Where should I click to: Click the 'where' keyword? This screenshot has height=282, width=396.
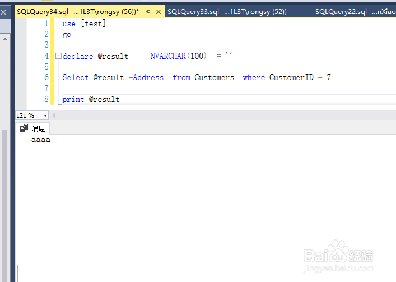(254, 77)
